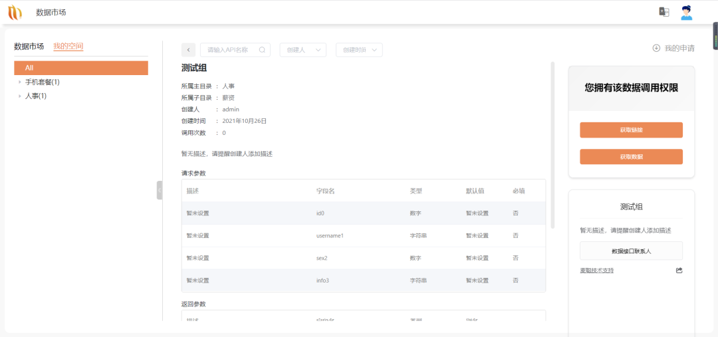The width and height of the screenshot is (718, 337).
Task: Click the share icon next to 麦聪技术支持
Action: (x=679, y=270)
